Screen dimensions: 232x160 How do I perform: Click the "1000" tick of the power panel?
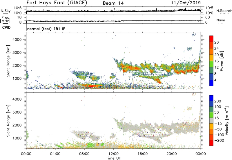(17, 78)
